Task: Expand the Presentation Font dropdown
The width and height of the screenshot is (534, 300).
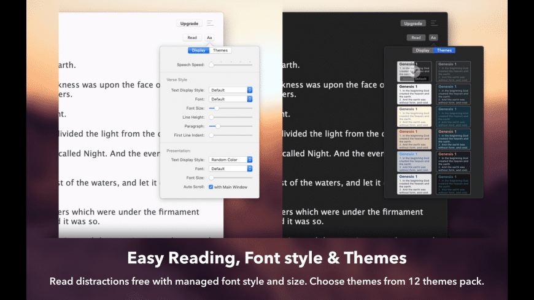Action: tap(230, 168)
